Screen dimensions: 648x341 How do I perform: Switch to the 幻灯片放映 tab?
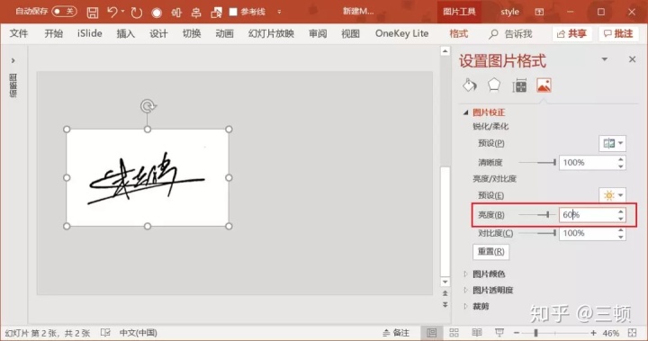point(271,33)
